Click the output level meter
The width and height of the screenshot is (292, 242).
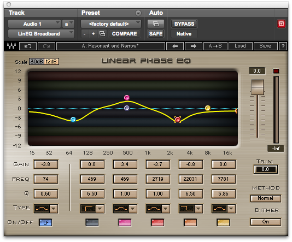pyautogui.click(x=276, y=110)
